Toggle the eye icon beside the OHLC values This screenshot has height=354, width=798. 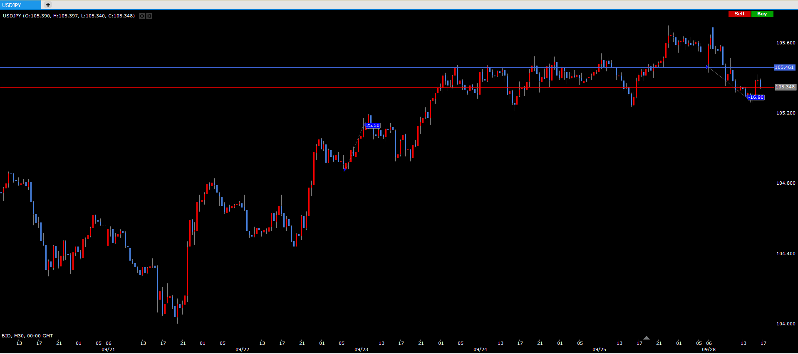coord(142,16)
